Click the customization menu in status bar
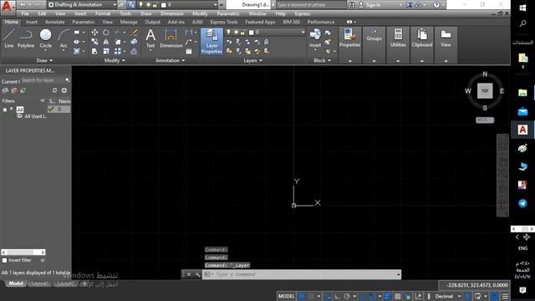The width and height of the screenshot is (535, 301). [505, 296]
